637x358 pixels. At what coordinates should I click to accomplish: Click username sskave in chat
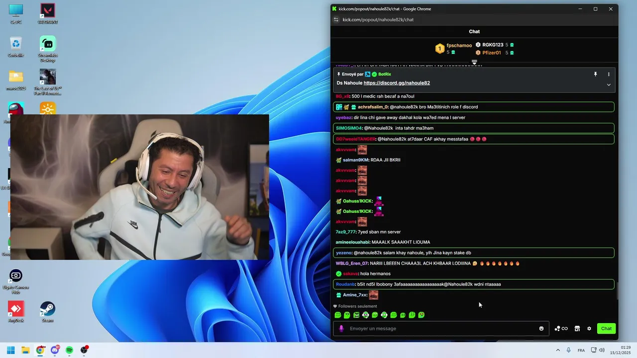[350, 274]
